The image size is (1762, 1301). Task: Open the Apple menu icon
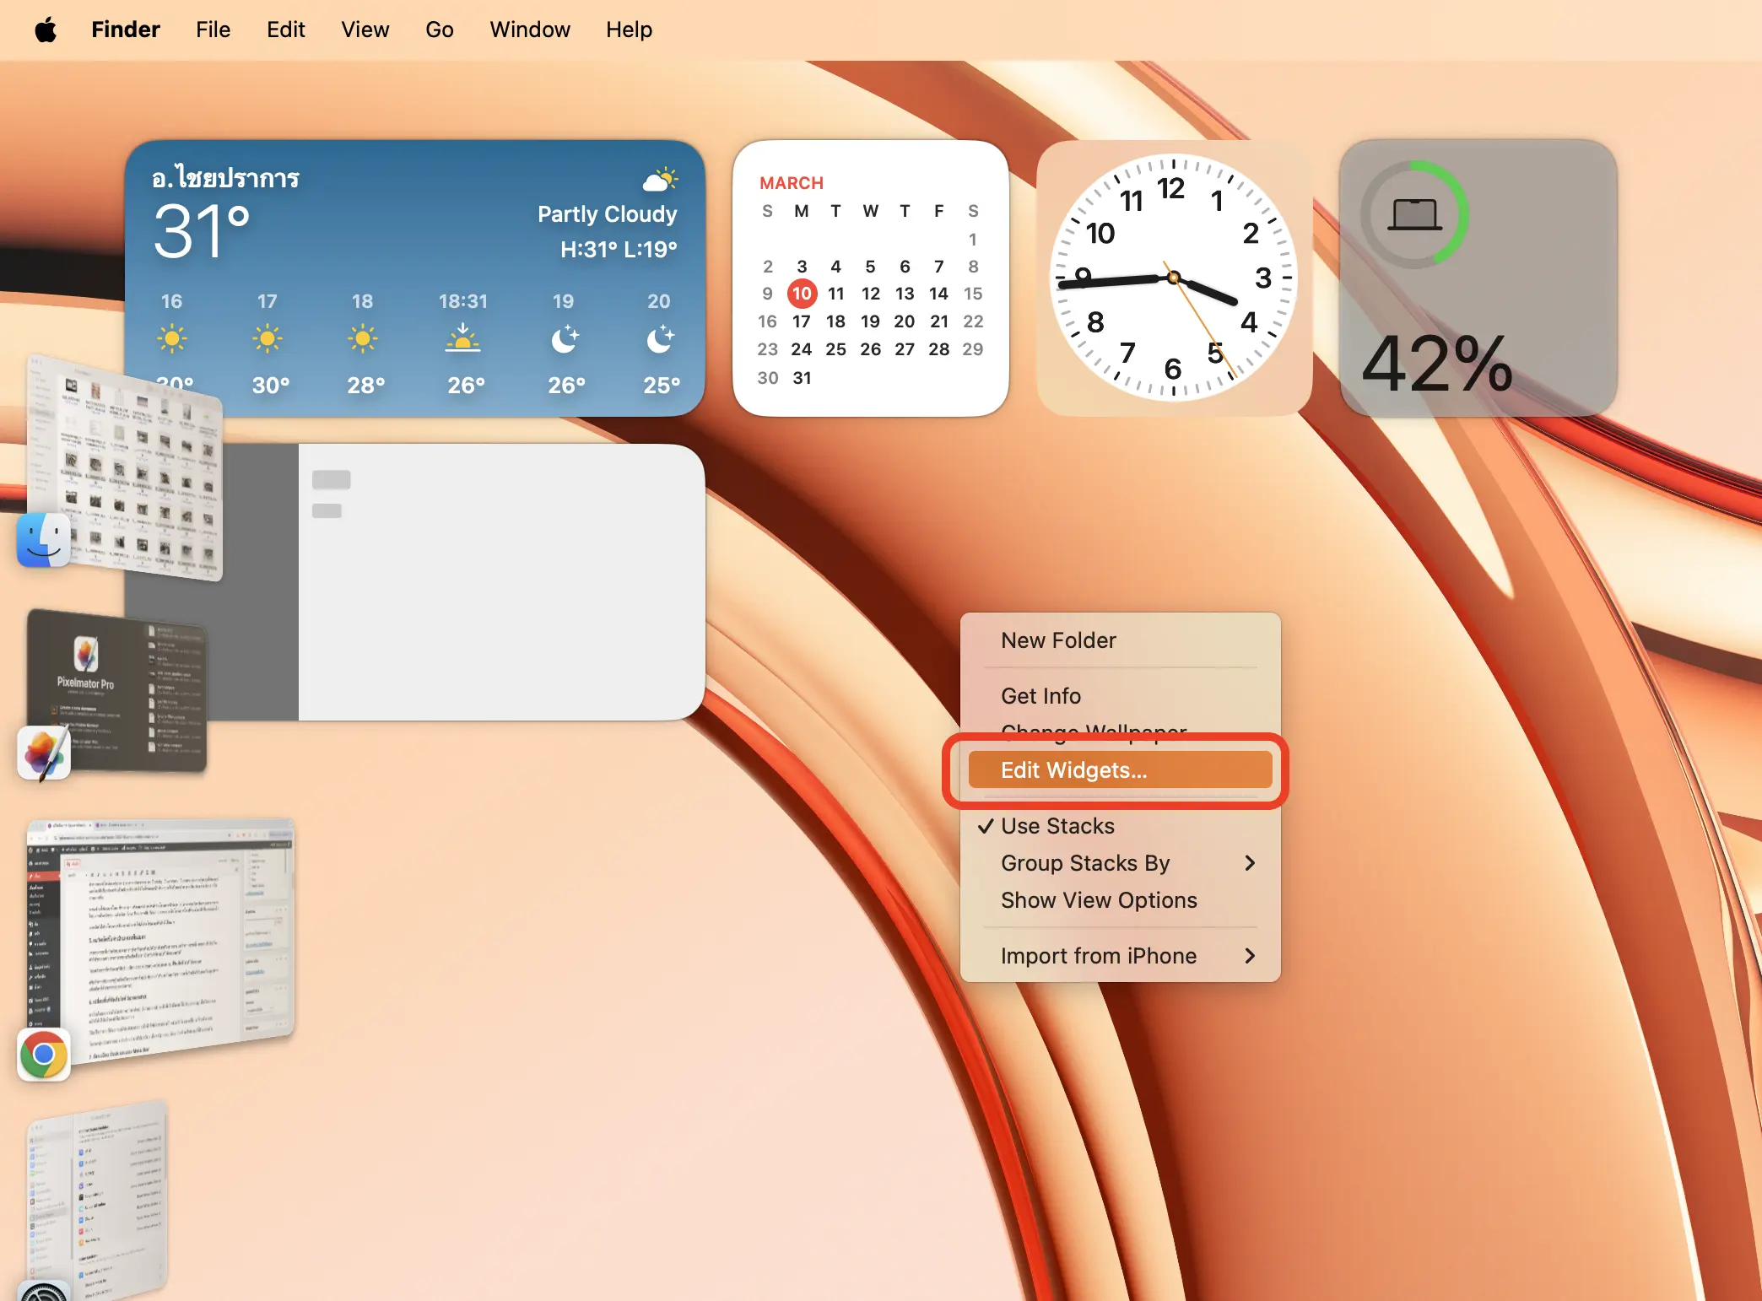(x=46, y=30)
